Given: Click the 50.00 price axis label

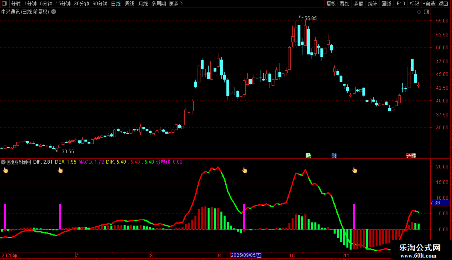Looking at the screenshot, I should 442,48.
